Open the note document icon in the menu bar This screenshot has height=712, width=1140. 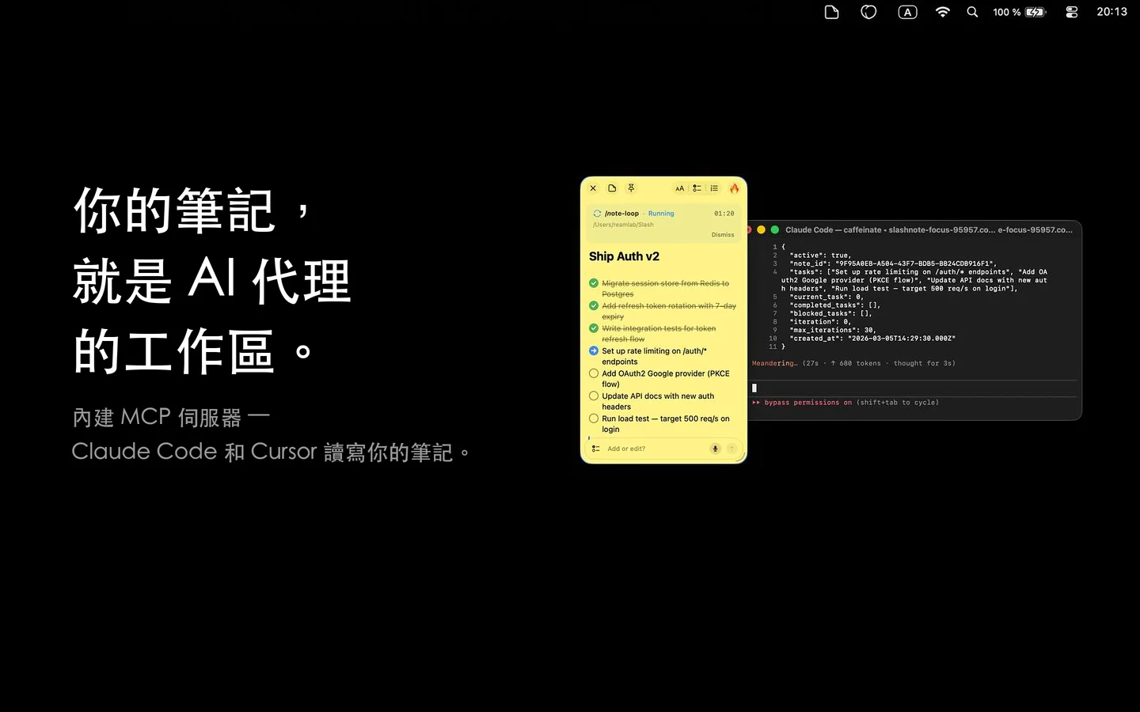tap(831, 12)
